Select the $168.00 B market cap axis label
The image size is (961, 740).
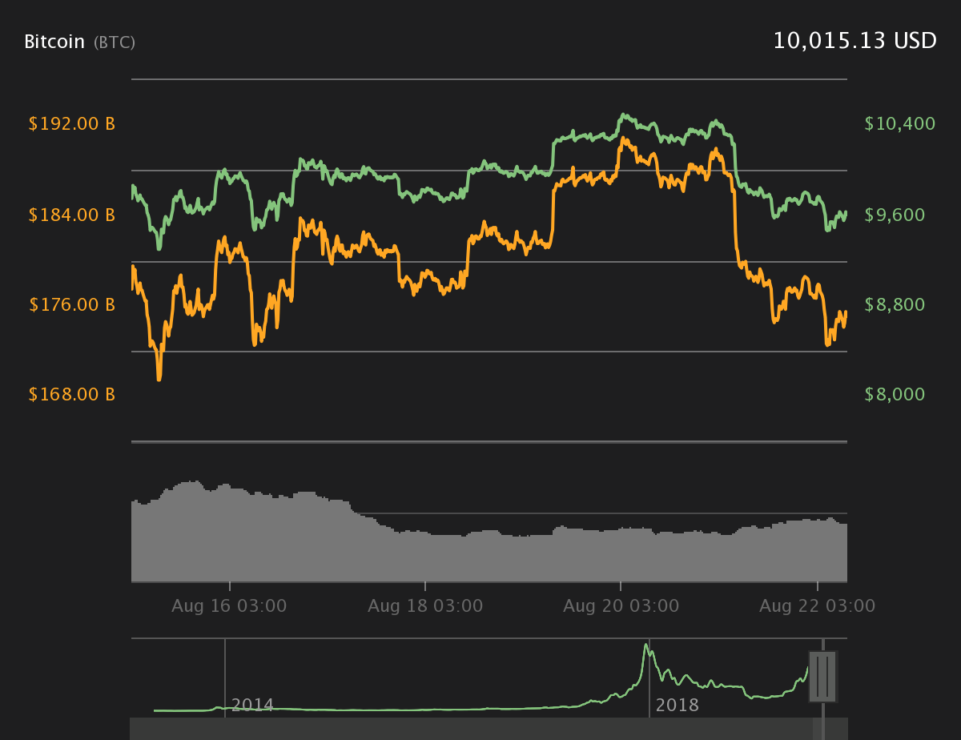(x=72, y=394)
